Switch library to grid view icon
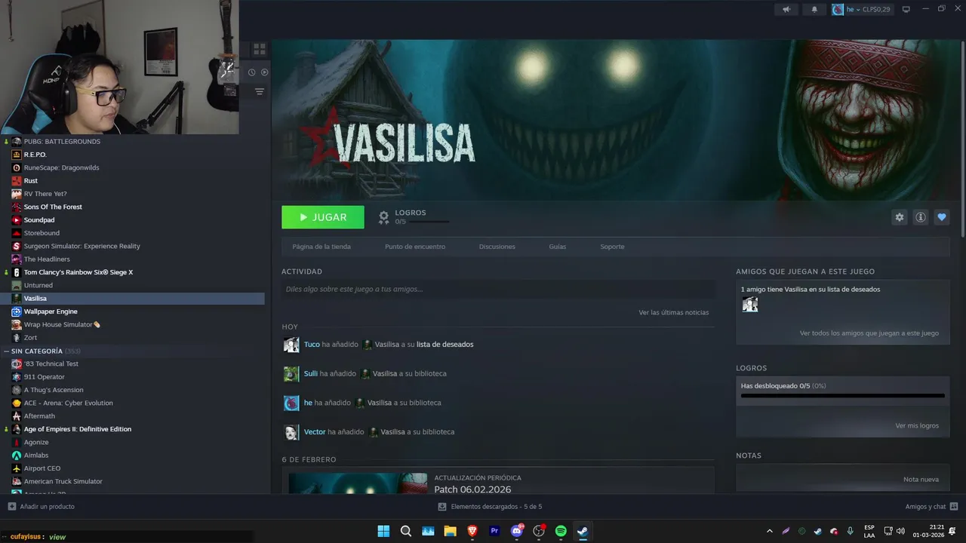Screen dimensions: 966x543 point(260,49)
